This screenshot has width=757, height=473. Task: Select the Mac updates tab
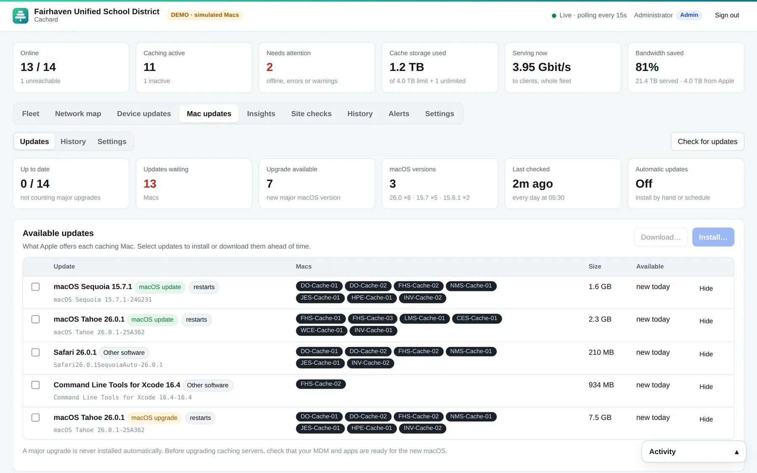[x=209, y=114]
